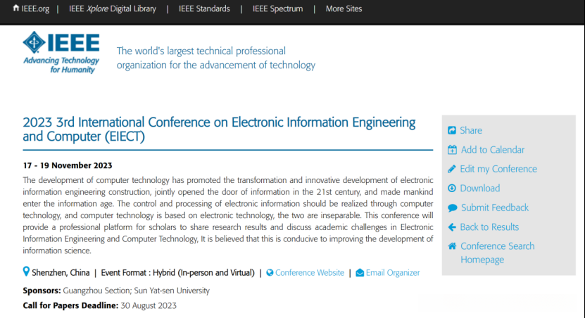Screen dimensions: 585x318
Task: Click the Conference Search Homepage house icon
Action: click(452, 246)
